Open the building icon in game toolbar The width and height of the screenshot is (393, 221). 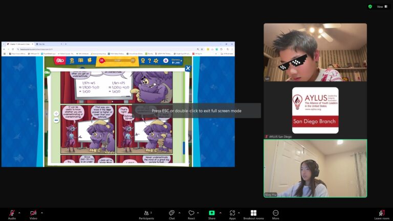click(72, 60)
